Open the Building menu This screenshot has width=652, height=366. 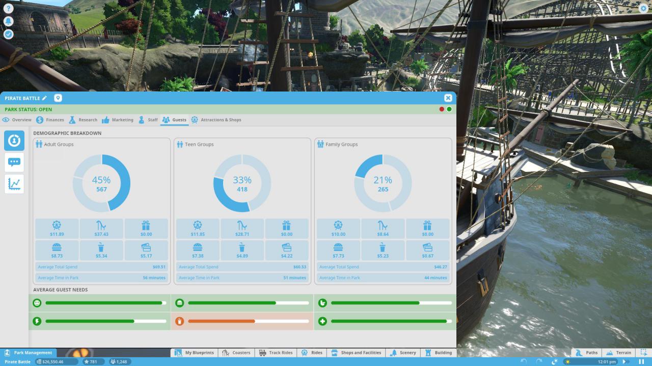coord(438,352)
